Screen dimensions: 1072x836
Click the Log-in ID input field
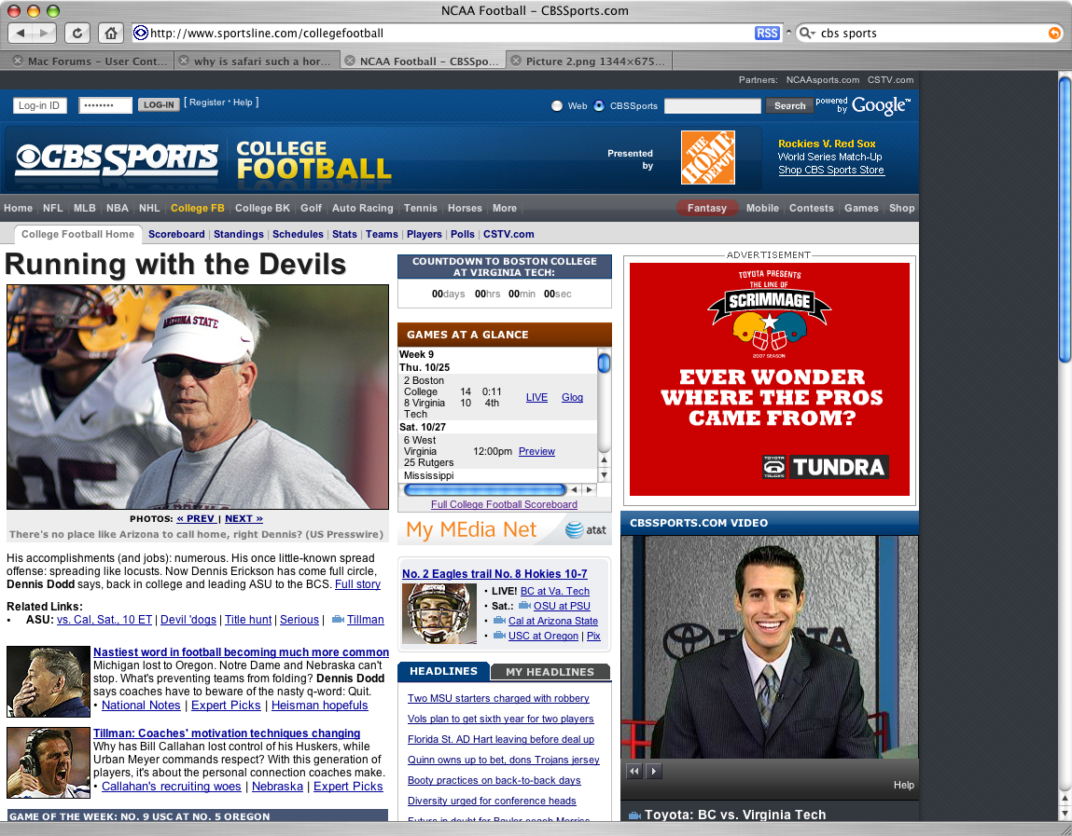[40, 105]
